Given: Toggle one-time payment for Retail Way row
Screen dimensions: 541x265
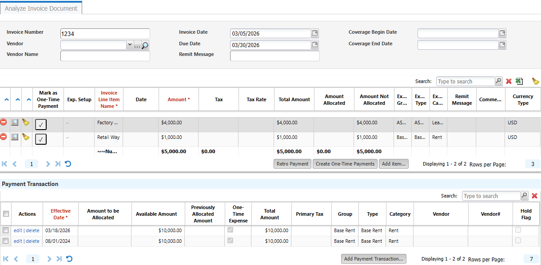Looking at the screenshot, I should [x=41, y=139].
